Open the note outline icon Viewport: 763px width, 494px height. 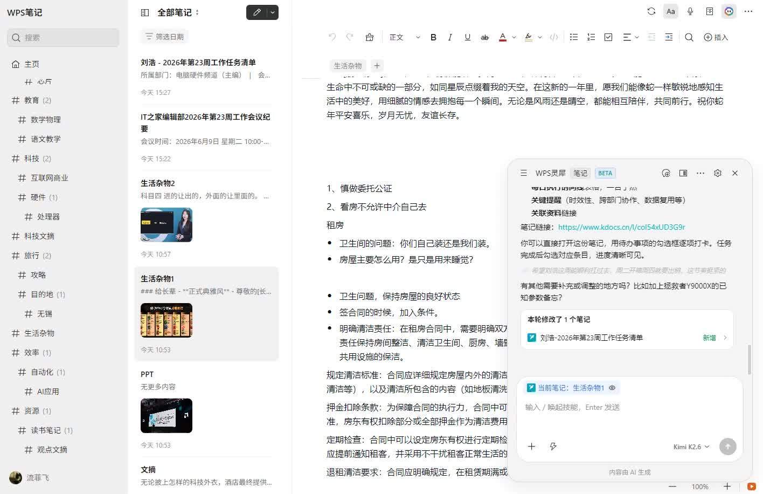pyautogui.click(x=710, y=11)
